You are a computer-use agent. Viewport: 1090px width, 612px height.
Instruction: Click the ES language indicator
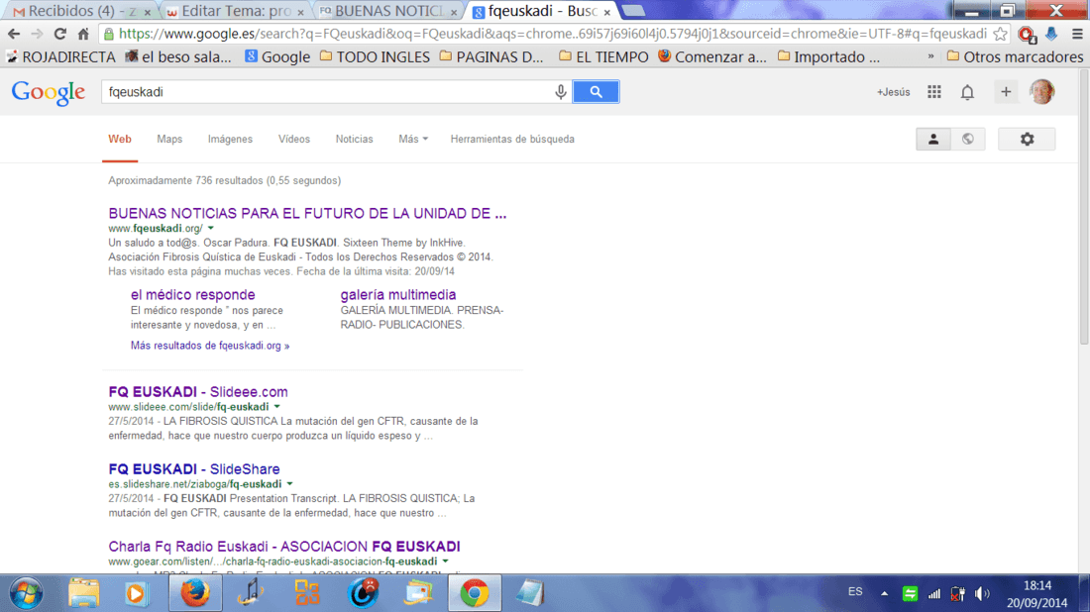tap(855, 592)
